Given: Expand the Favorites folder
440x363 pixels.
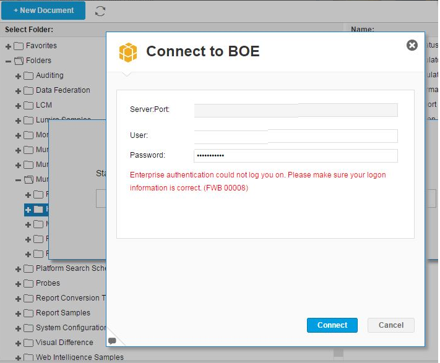Looking at the screenshot, I should [9, 46].
